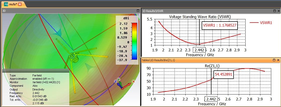This screenshot has height=107, width=281.
Task: Click the 2.442 frequency marker on Re(Z1,1) plot
Action: (x=211, y=99)
